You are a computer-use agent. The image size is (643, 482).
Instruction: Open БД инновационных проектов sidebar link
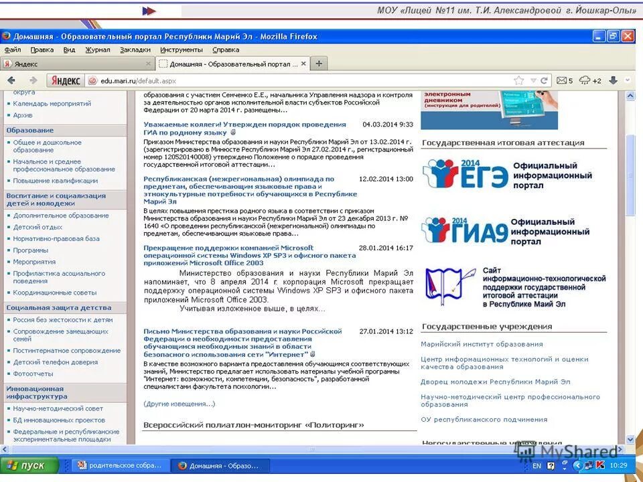click(59, 420)
